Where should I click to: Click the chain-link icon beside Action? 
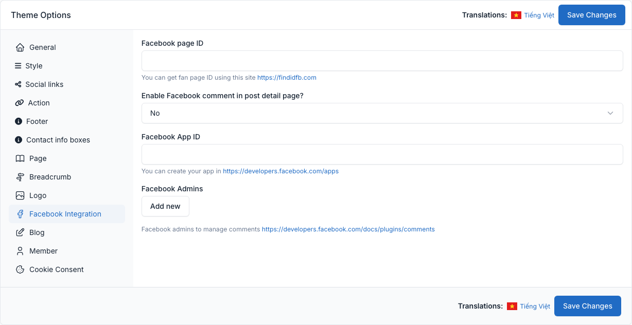20,103
